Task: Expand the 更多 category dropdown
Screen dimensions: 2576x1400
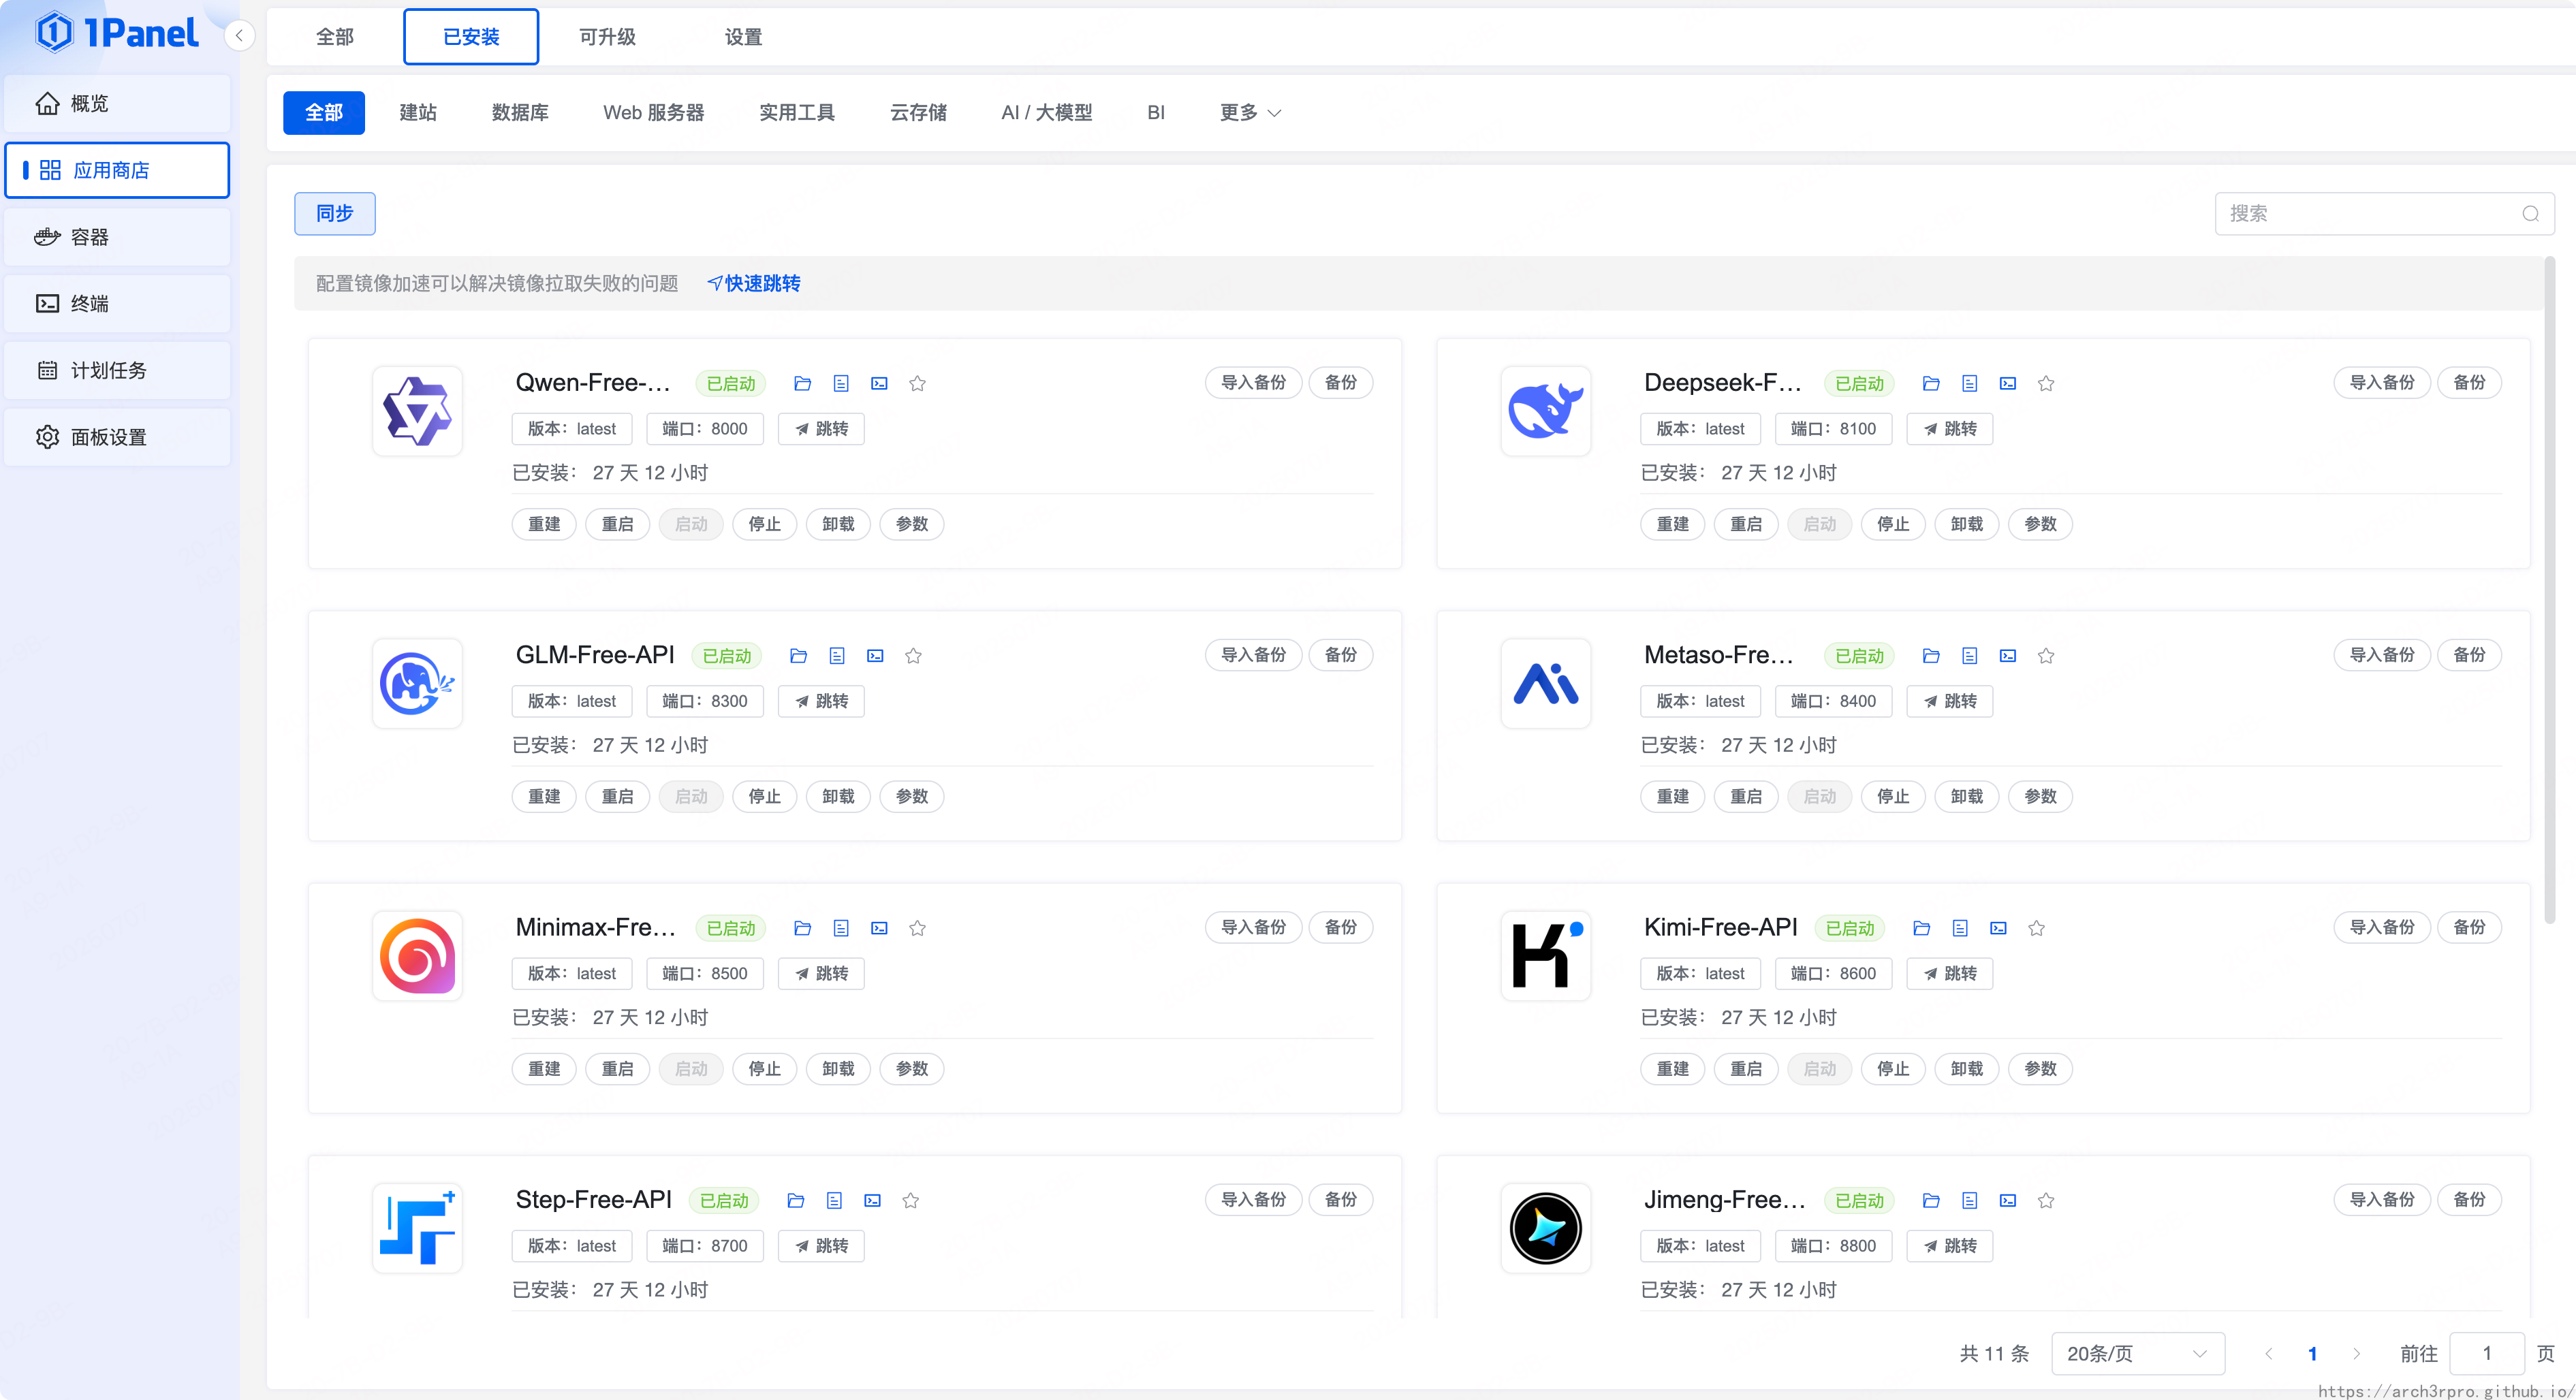Action: (1249, 112)
